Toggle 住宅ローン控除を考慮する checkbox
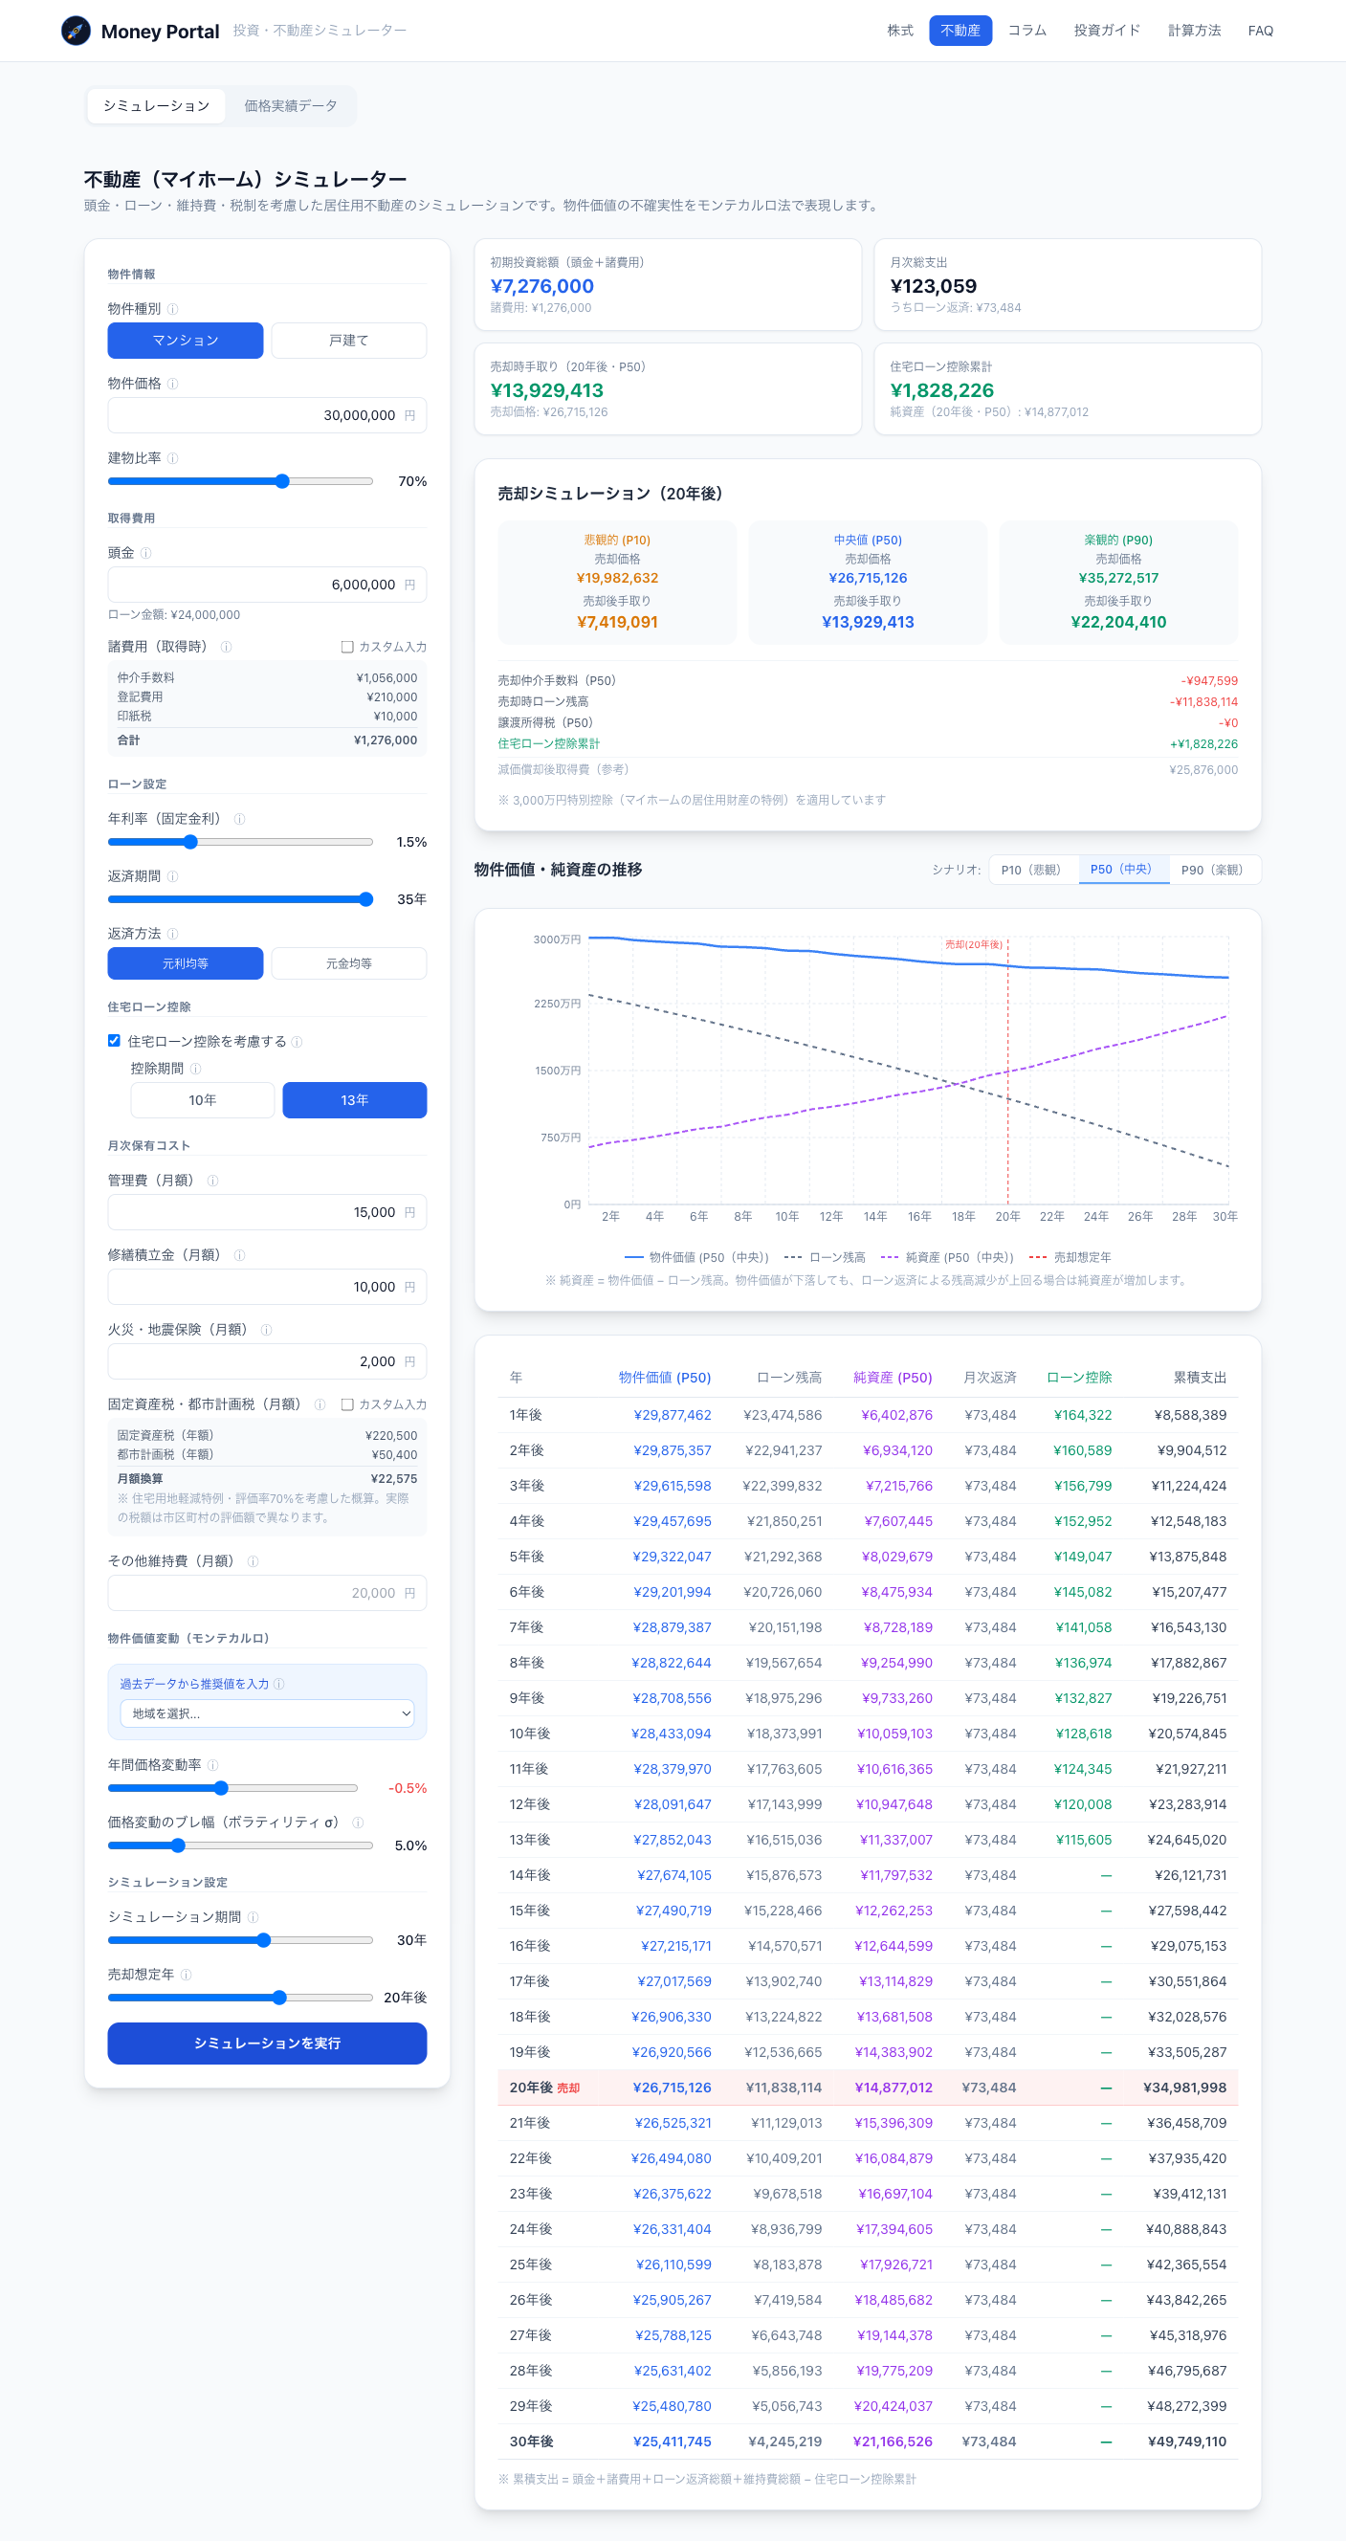 coord(115,1041)
